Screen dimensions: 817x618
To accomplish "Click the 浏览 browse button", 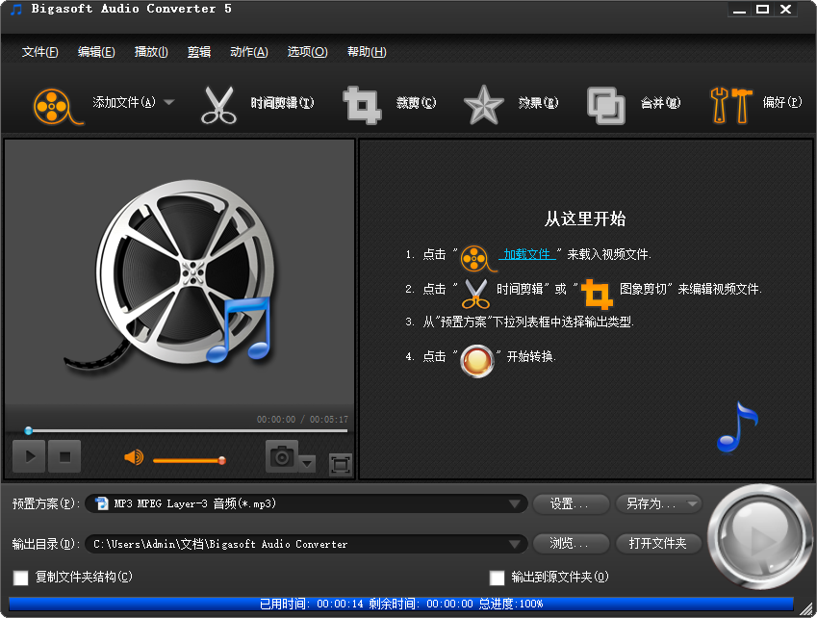I will pos(570,543).
